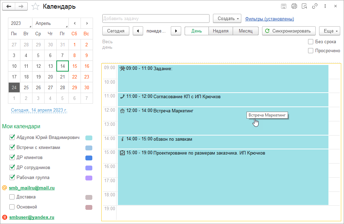The width and height of the screenshot is (344, 224).
Task: Switch to Неделя view
Action: 221,31
